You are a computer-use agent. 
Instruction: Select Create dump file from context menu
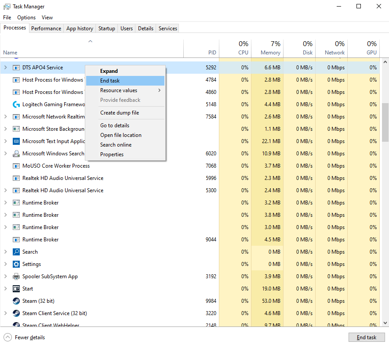[125, 113]
